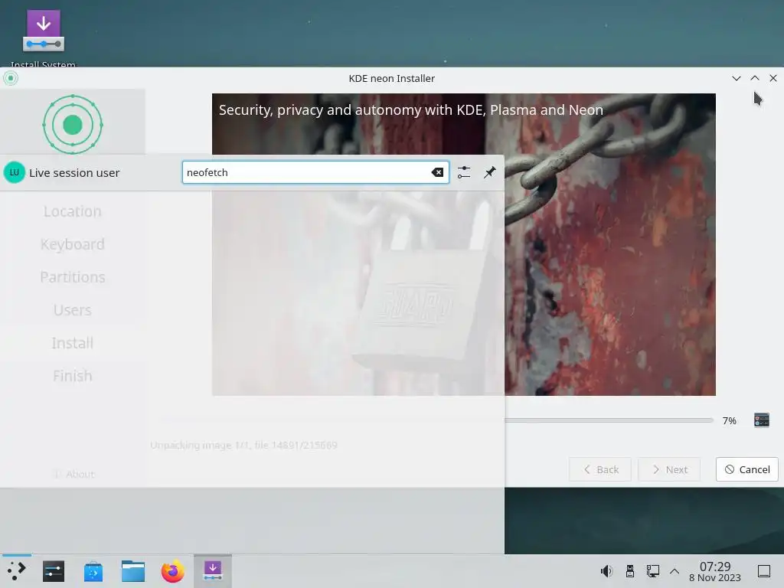This screenshot has height=588, width=784.
Task: Clear the neofetch search text
Action: click(x=437, y=172)
